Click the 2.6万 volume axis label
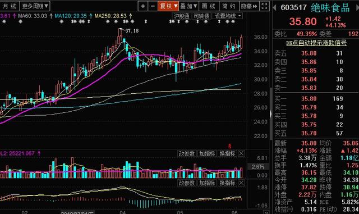This screenshot has height=214, width=359. pos(258,167)
